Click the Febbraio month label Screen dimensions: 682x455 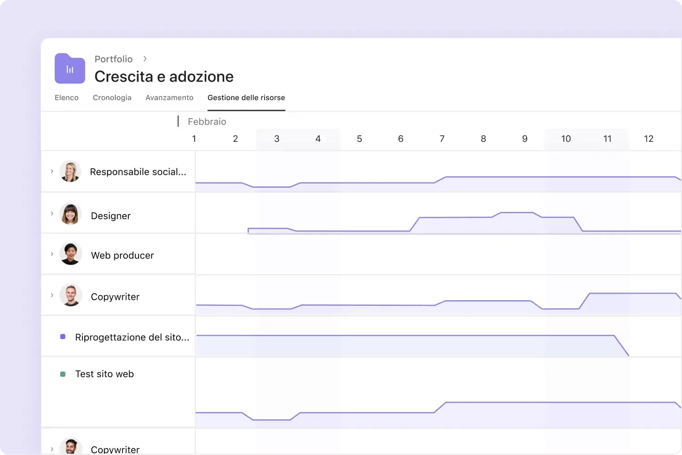(207, 121)
